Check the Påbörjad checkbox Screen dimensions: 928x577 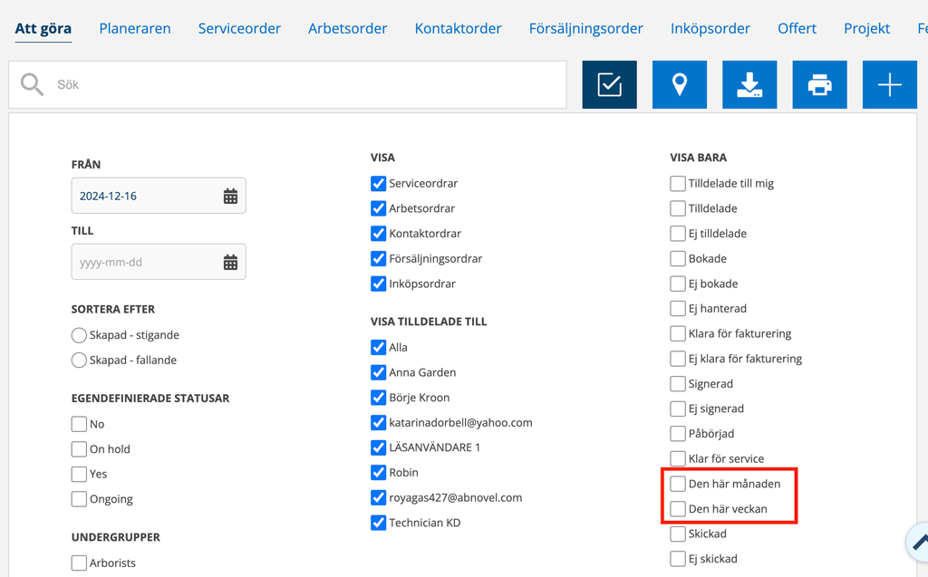pyautogui.click(x=678, y=434)
